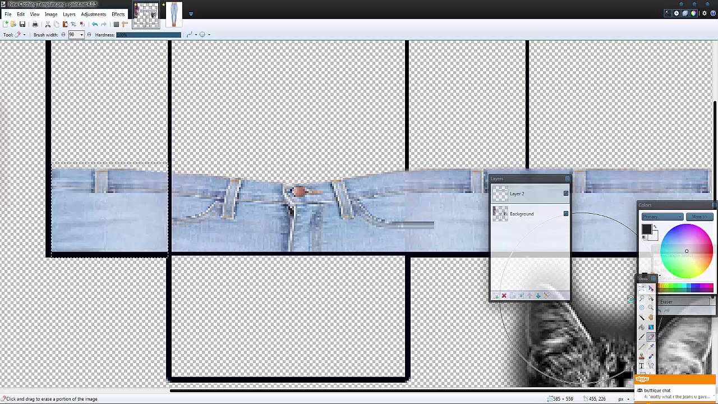Image resolution: width=718 pixels, height=404 pixels.
Task: Select the Color Picker tool
Action: (651, 346)
